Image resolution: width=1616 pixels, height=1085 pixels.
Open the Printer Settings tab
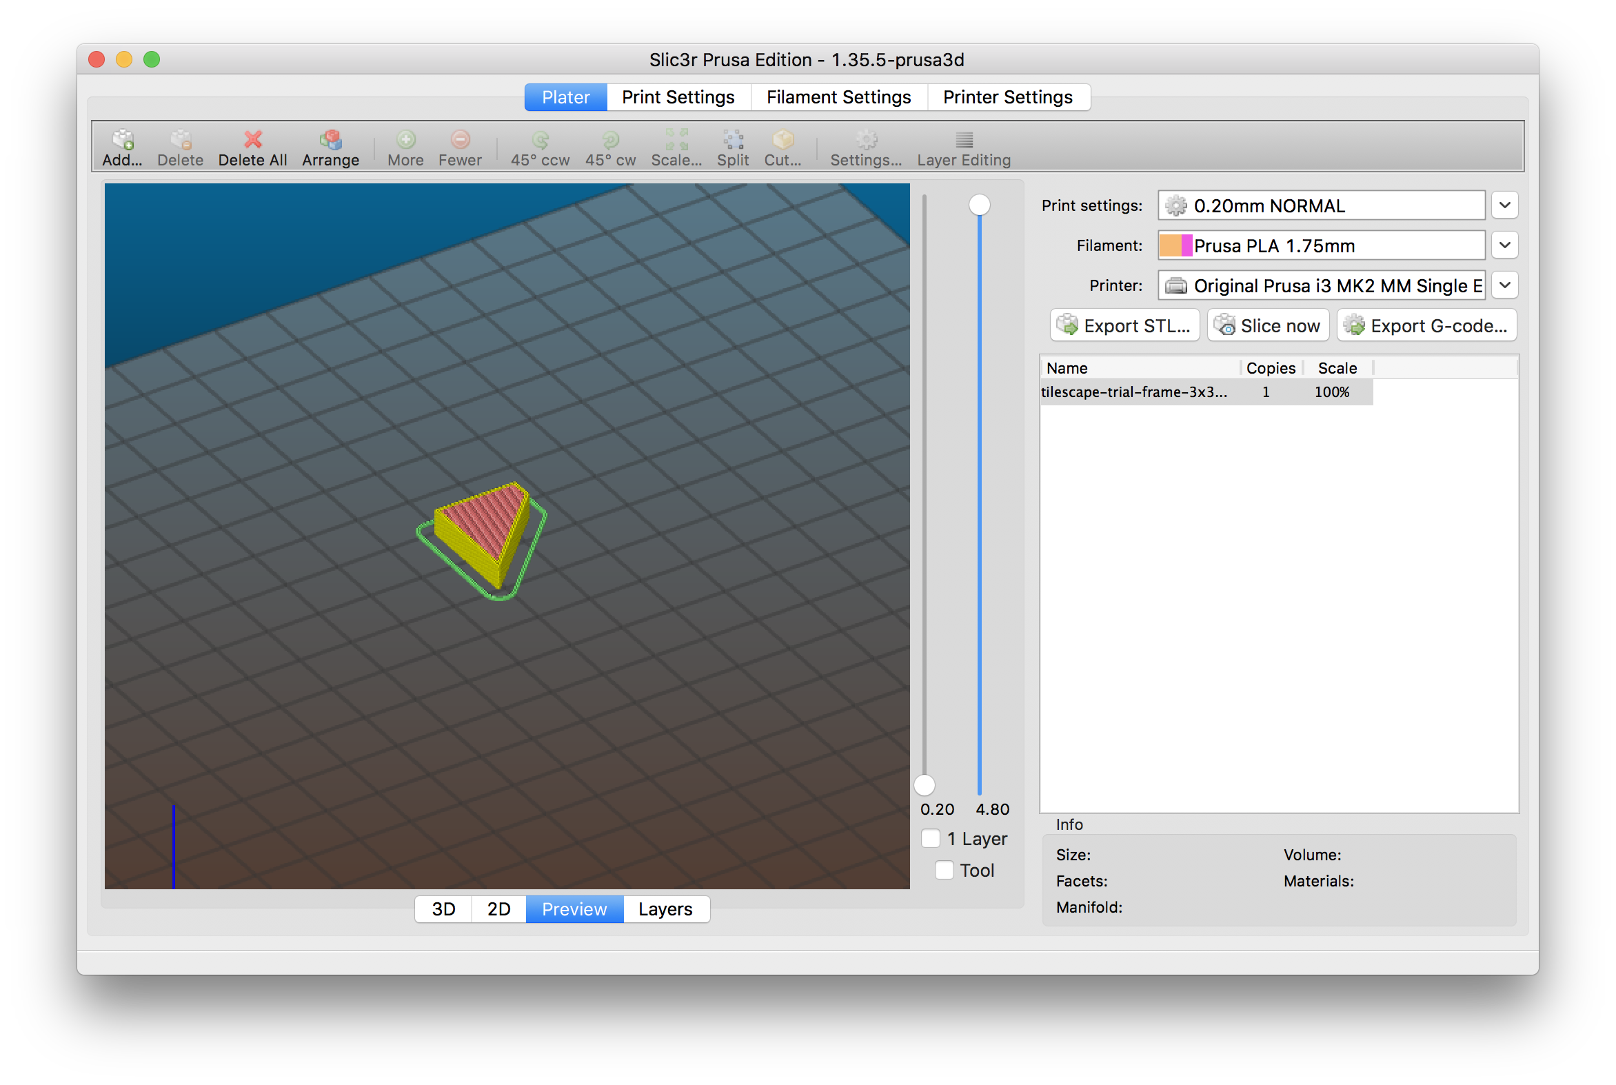pyautogui.click(x=1008, y=97)
